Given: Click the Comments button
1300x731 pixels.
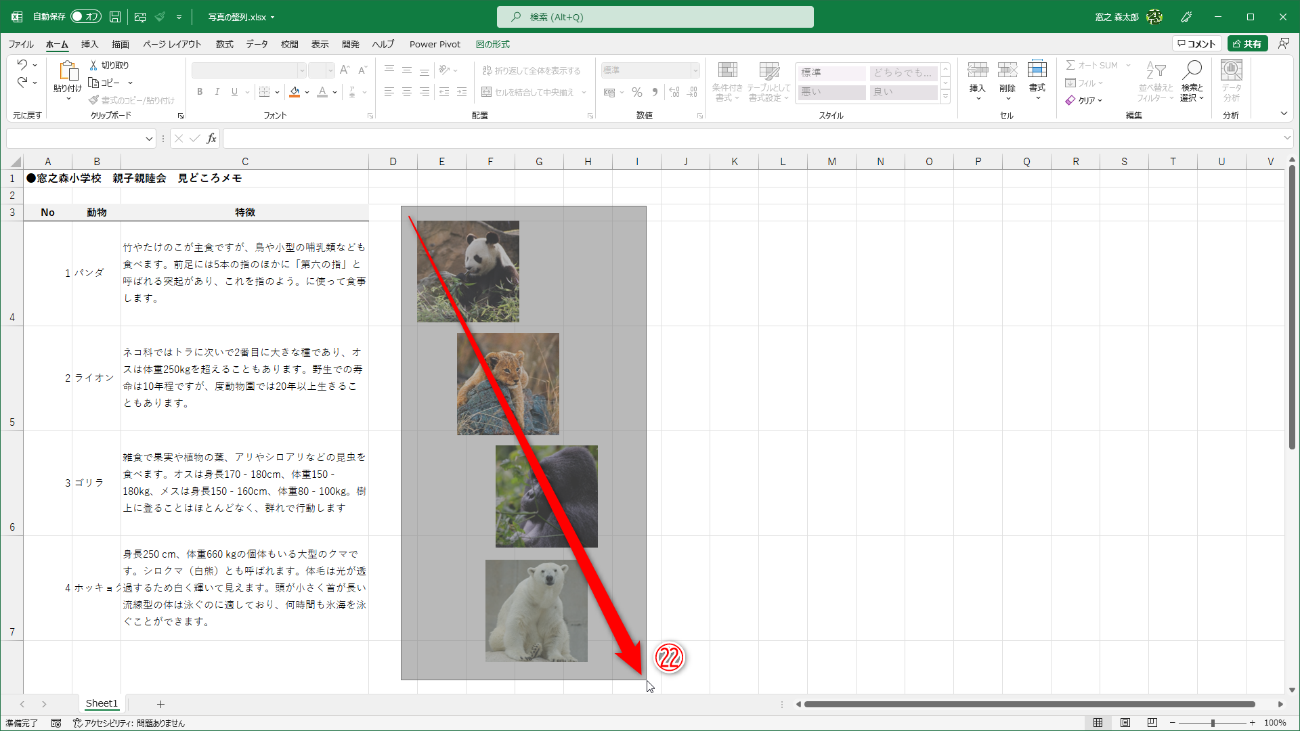Looking at the screenshot, I should [x=1196, y=44].
